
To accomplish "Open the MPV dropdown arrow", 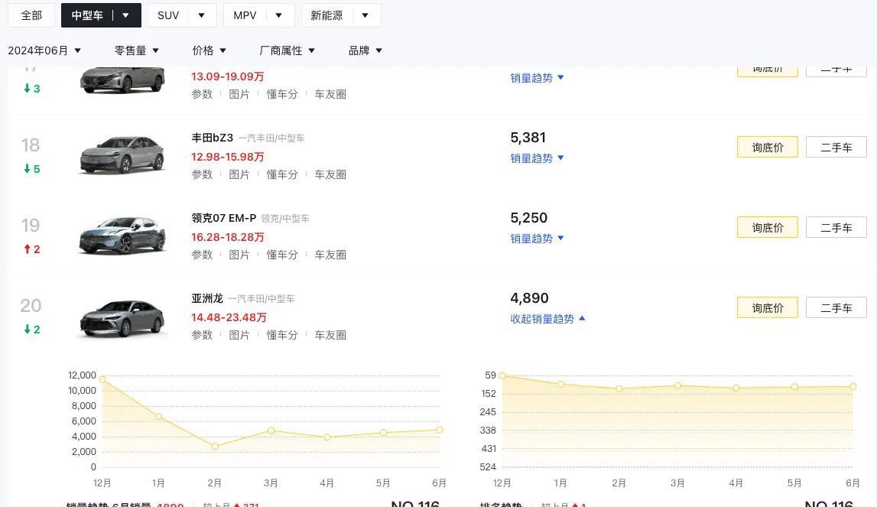I will [278, 15].
